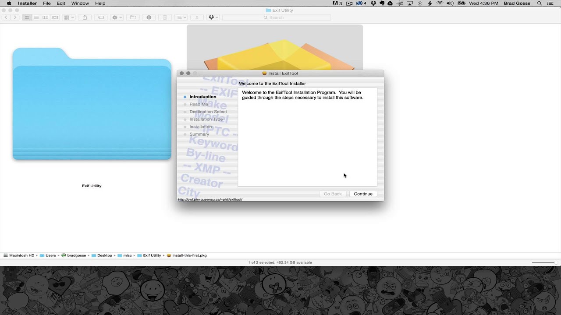The image size is (561, 315).
Task: Click Users in the path bar
Action: pos(48,255)
